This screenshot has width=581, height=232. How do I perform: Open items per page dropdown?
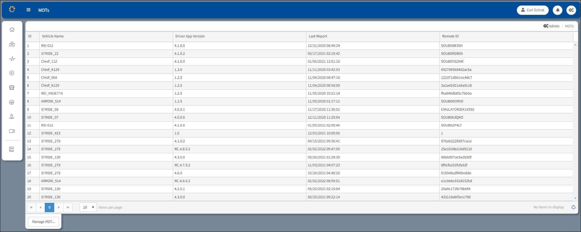click(88, 207)
